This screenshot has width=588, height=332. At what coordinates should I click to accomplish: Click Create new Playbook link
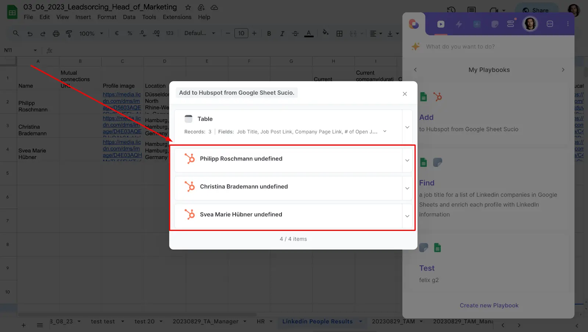tap(489, 306)
